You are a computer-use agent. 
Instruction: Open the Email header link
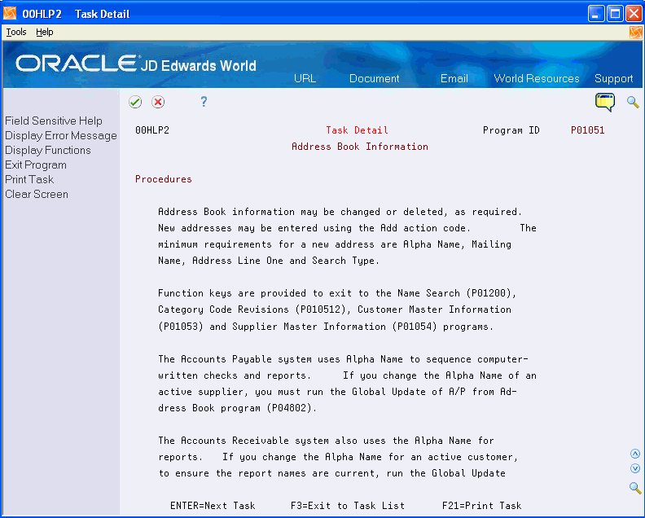(454, 78)
